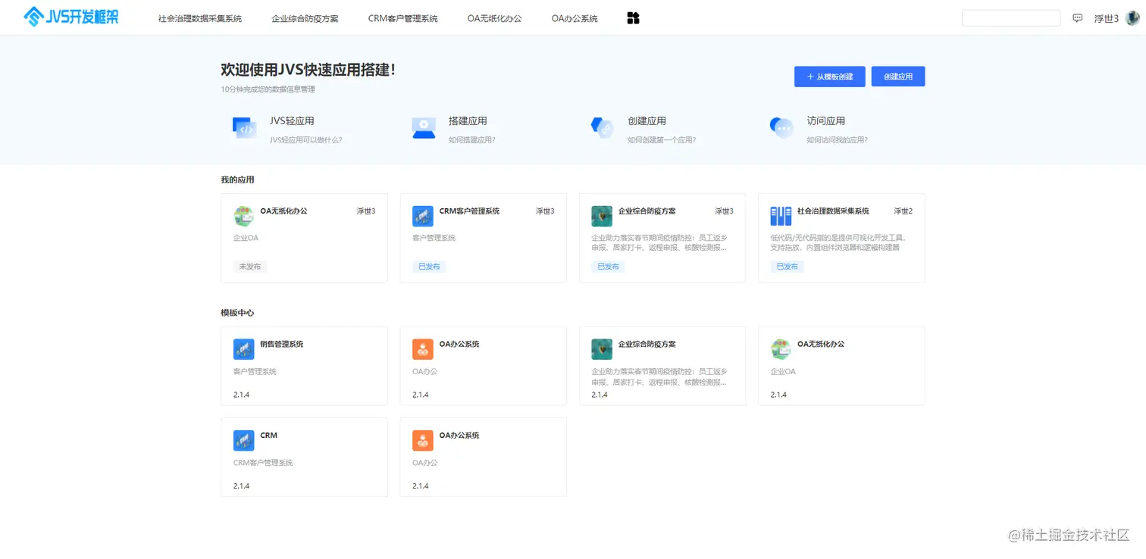1146x559 pixels.
Task: Open the 浮世3 username menu
Action: [x=1107, y=19]
